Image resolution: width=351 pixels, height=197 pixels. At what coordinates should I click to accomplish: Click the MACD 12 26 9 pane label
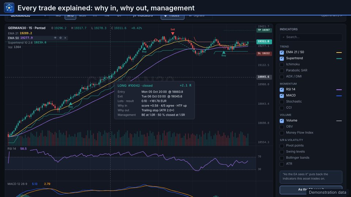pos(17,184)
